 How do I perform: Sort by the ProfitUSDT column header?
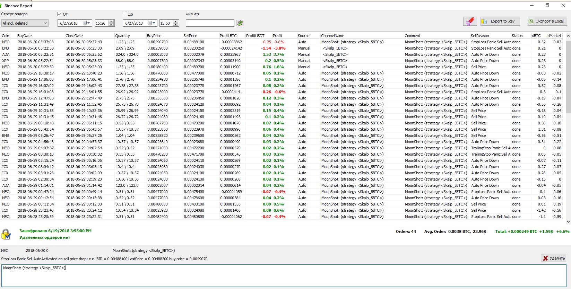click(258, 36)
